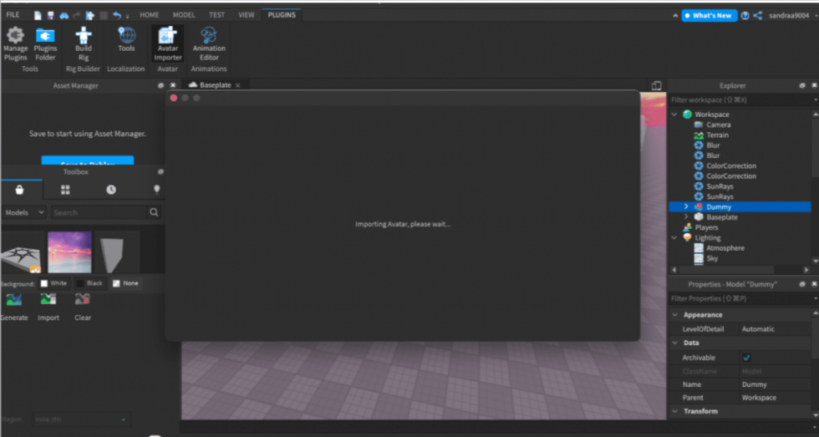Set Background to None

point(125,283)
